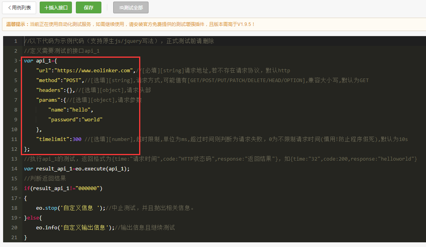Select line number 1 in the gutter
The height and width of the screenshot is (247, 426).
click(x=15, y=41)
